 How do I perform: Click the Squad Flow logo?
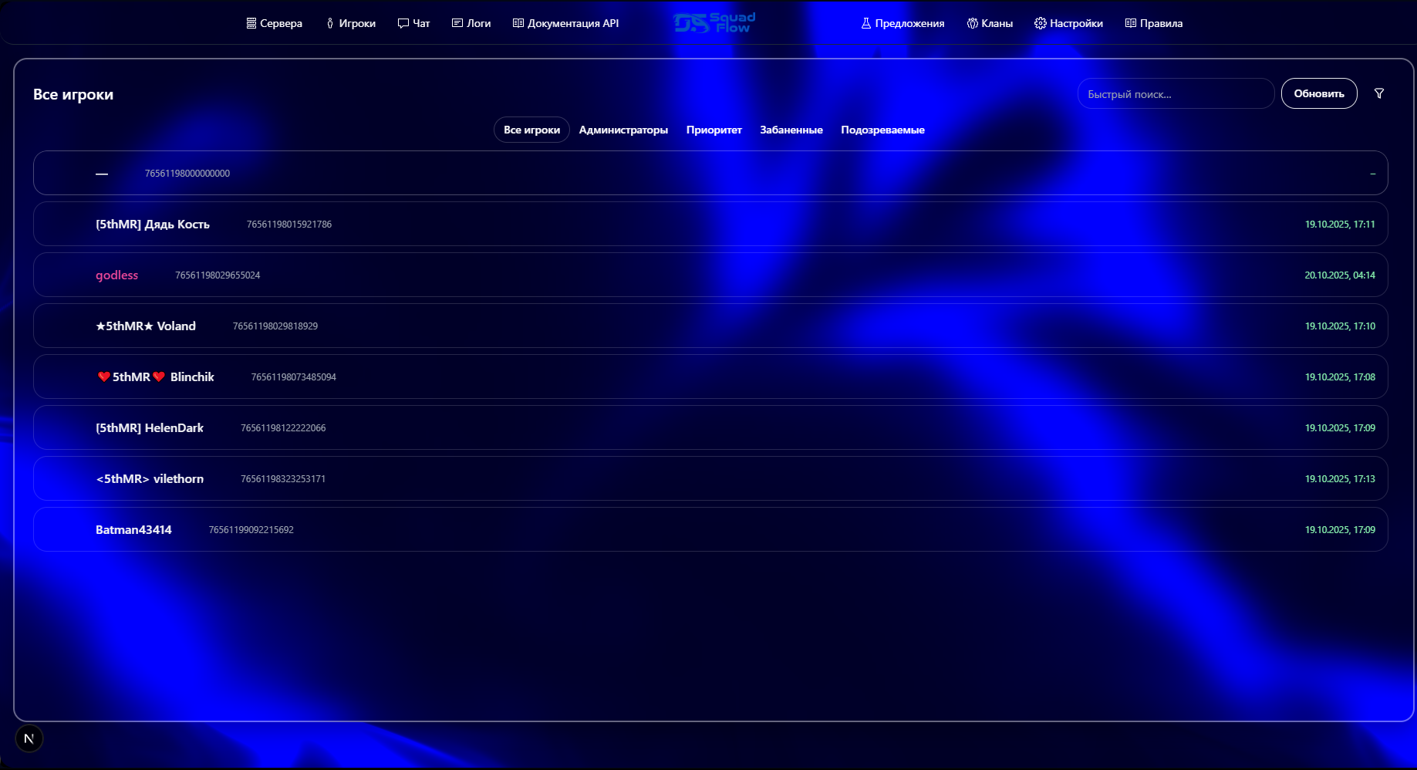pyautogui.click(x=714, y=23)
